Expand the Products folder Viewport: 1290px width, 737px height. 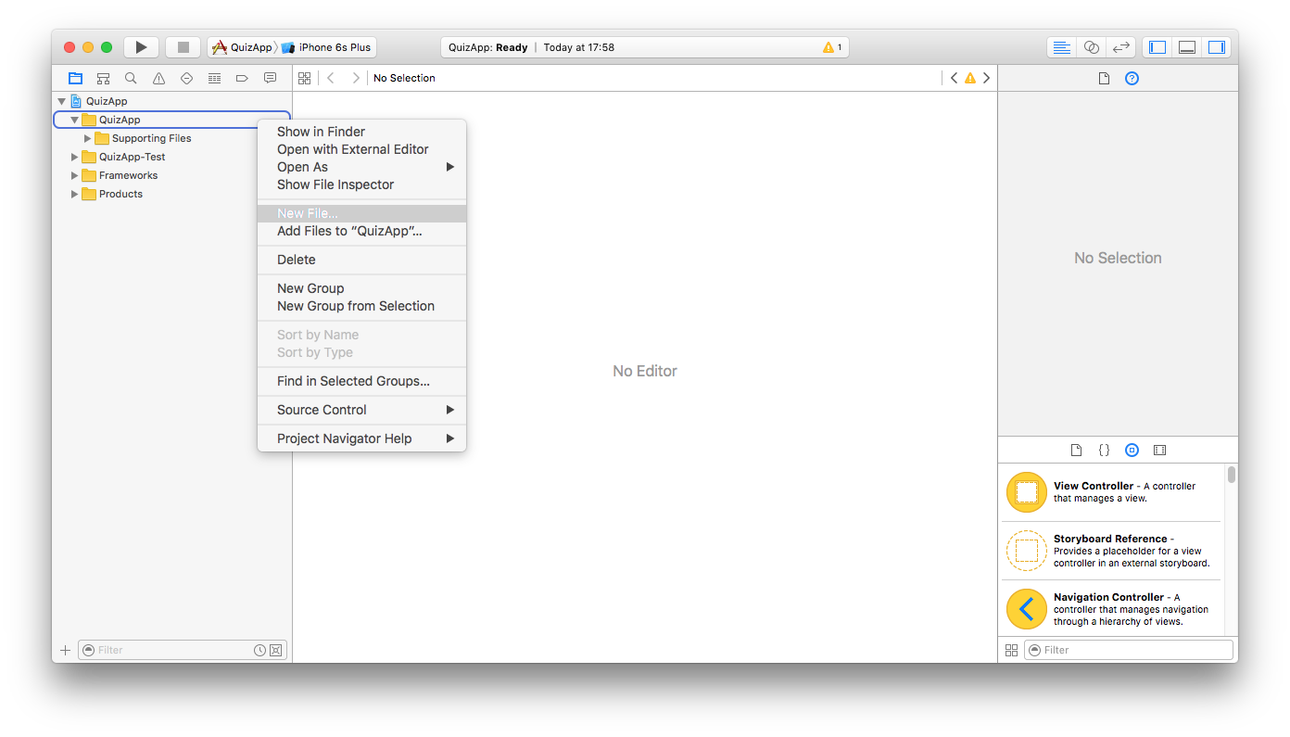pyautogui.click(x=75, y=194)
